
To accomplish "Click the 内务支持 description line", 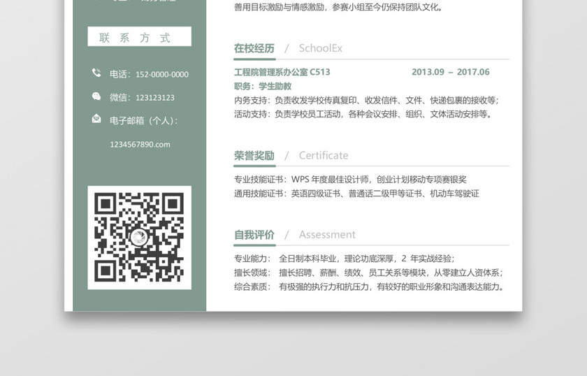I will click(x=366, y=101).
